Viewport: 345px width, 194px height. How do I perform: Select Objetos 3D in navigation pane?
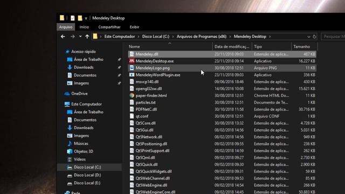click(x=84, y=151)
